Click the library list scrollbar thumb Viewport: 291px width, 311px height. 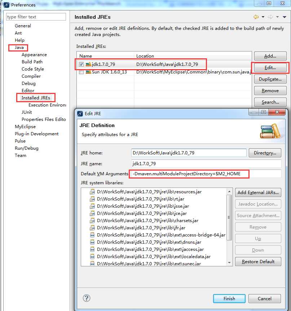coord(229,217)
